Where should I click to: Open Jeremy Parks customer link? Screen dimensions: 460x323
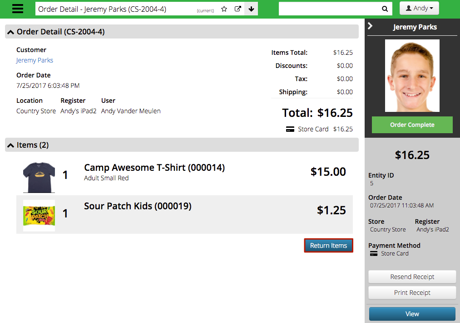(35, 60)
